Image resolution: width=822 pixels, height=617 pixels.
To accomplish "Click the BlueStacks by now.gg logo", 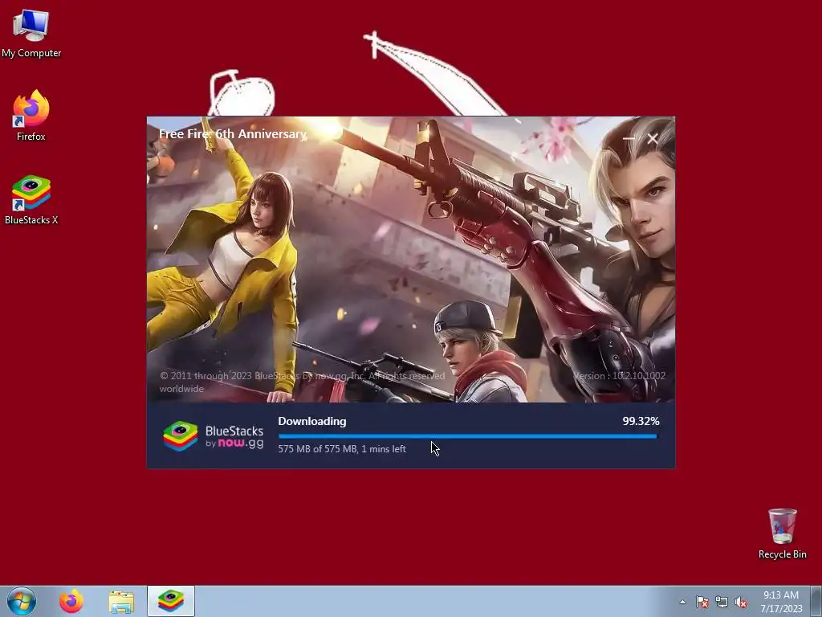I will click(213, 436).
